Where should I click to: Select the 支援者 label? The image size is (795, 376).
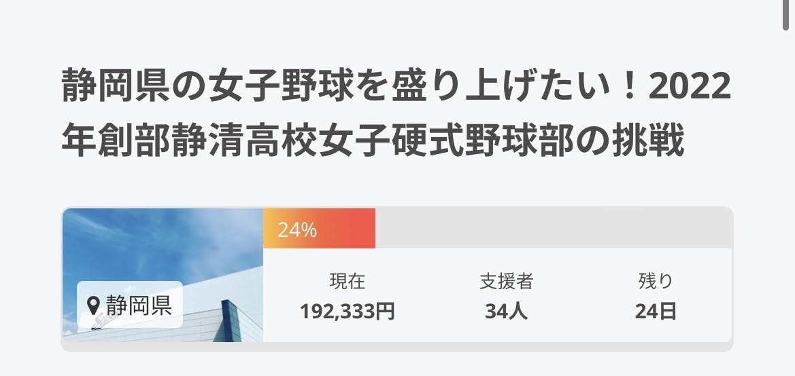pos(506,281)
